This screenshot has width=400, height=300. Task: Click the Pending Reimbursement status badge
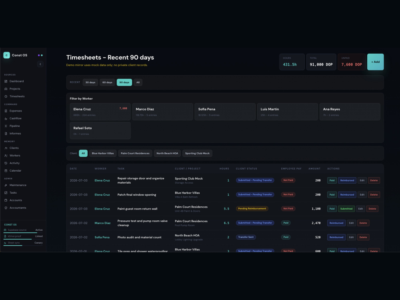[x=252, y=208]
